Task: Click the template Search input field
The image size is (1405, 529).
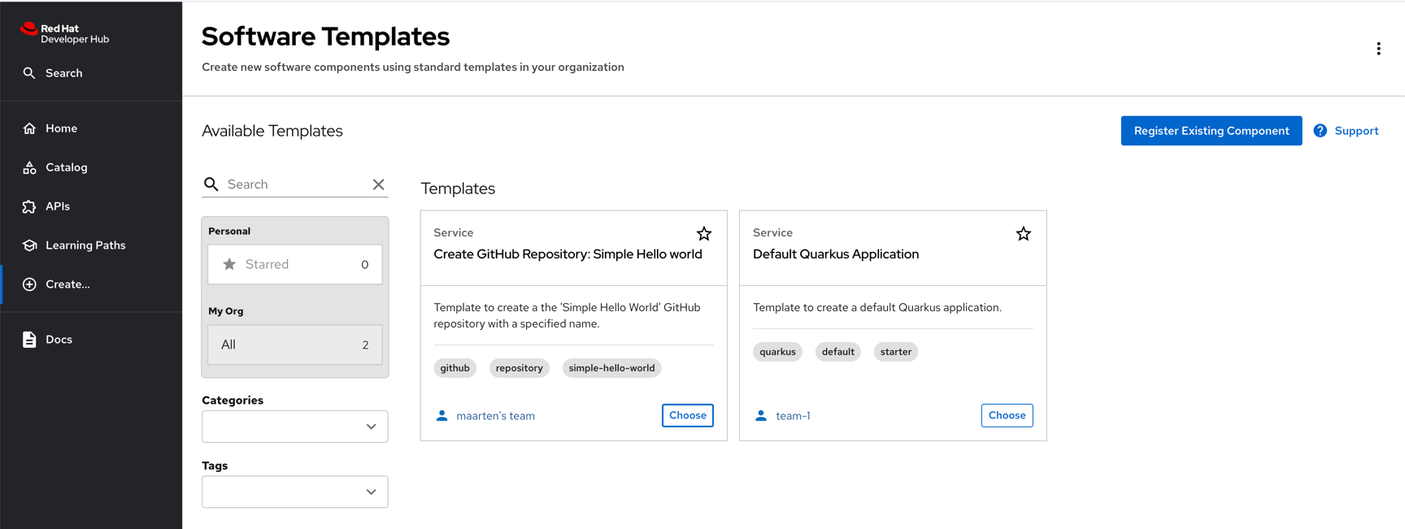Action: tap(297, 184)
